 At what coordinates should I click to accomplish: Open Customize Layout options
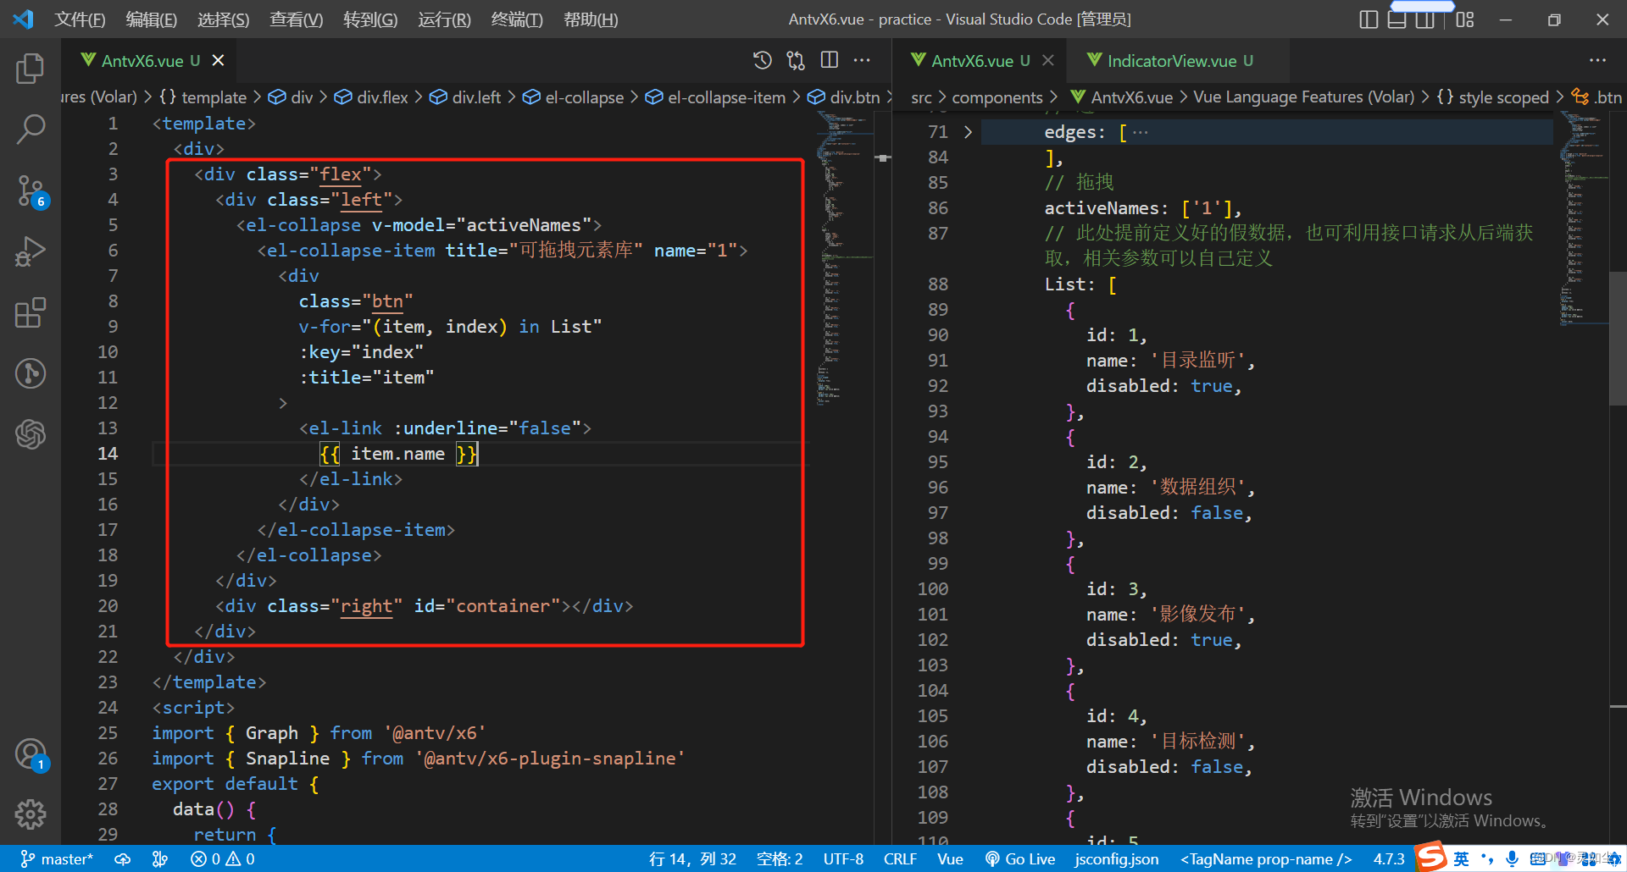pos(1465,19)
